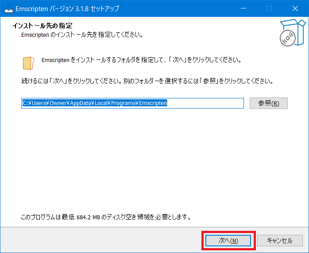Image resolution: width=309 pixels, height=253 pixels.
Task: Click title text Emscripten バージョン 3.1.8 セットアップ
Action: [x=67, y=9]
